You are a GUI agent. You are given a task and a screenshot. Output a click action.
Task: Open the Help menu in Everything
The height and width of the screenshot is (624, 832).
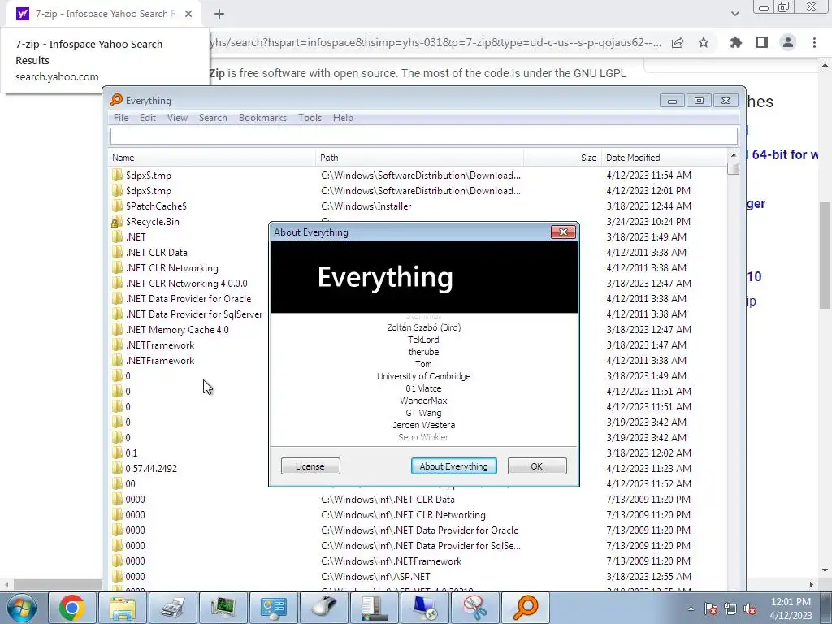[343, 118]
